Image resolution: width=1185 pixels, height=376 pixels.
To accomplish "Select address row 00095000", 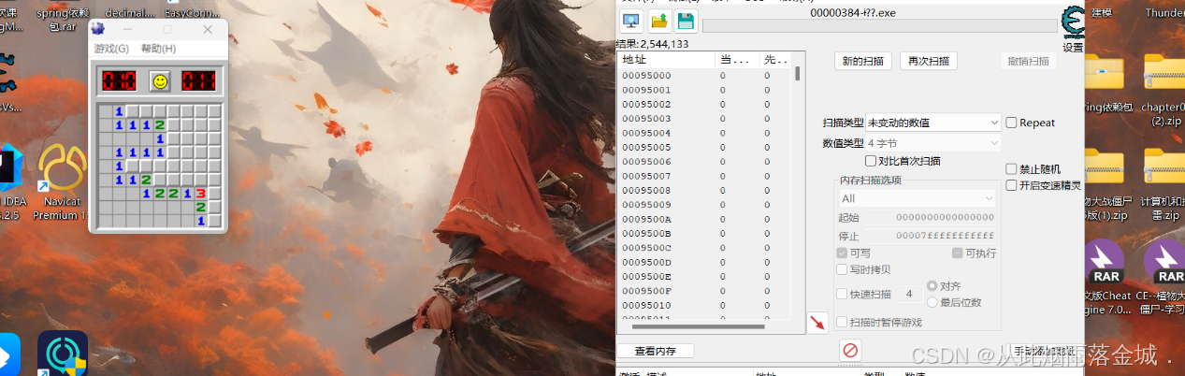I will 705,76.
